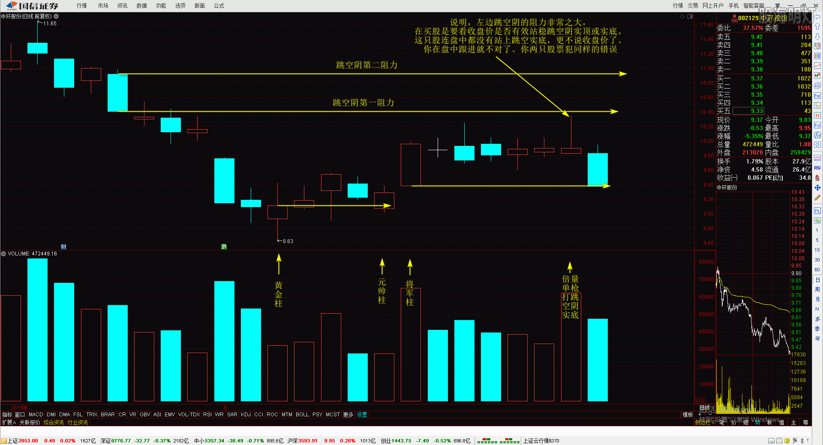This screenshot has width=823, height=445.
Task: Select the monthly (月) period button
Action: [817, 299]
